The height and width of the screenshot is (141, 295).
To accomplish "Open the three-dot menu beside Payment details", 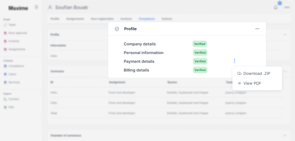I will pyautogui.click(x=234, y=61).
